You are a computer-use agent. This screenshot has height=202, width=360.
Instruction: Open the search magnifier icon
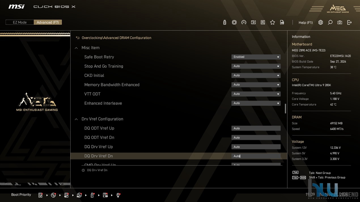[x=330, y=22]
